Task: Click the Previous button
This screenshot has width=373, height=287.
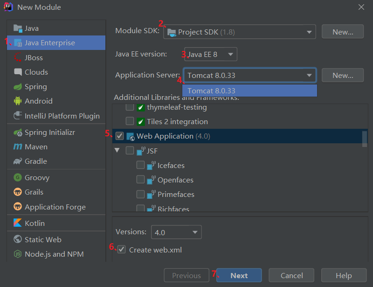Action: point(186,276)
